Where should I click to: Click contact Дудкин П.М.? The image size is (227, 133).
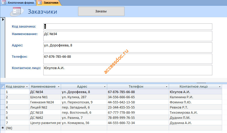[196, 118]
